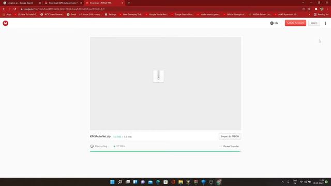This screenshot has height=186, width=331.
Task: Click the browser forward arrow
Action: coord(9,9)
